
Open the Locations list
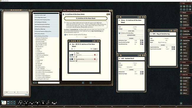186,66
